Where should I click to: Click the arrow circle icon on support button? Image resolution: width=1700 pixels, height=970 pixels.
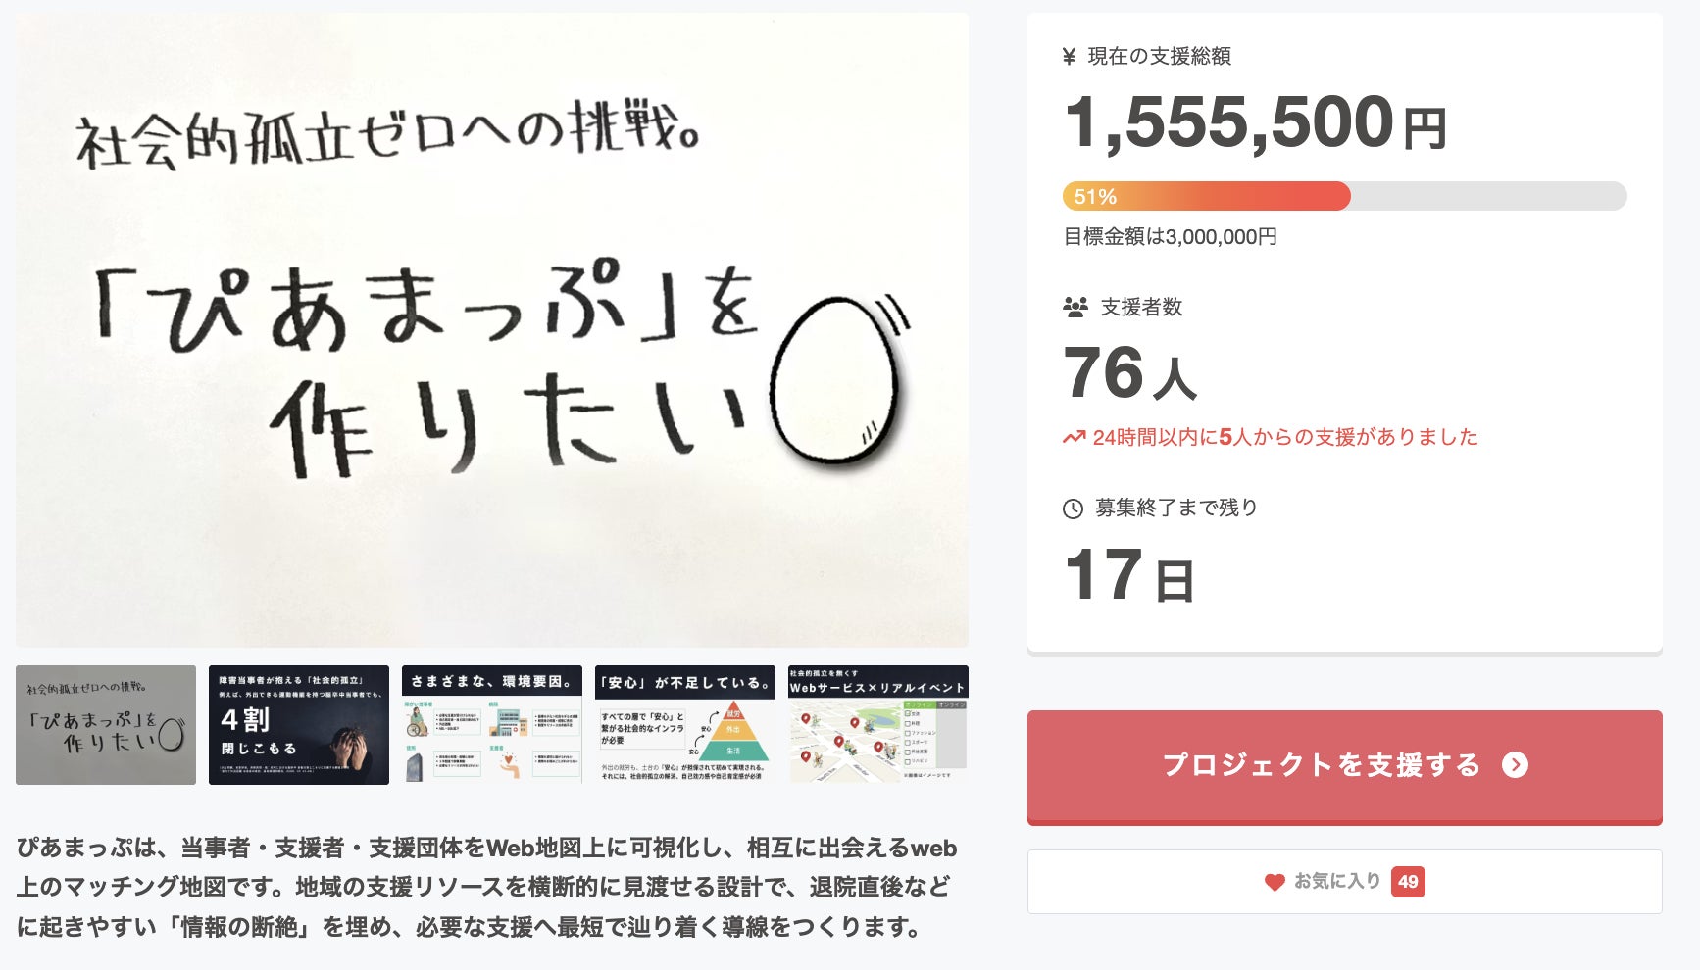1515,765
